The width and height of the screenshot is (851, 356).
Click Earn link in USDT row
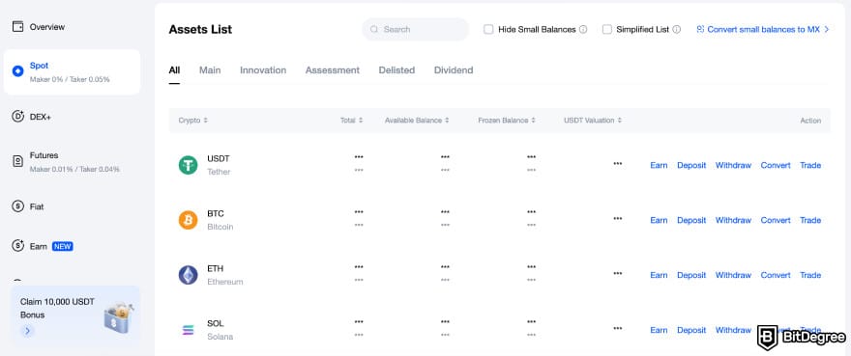(x=659, y=165)
